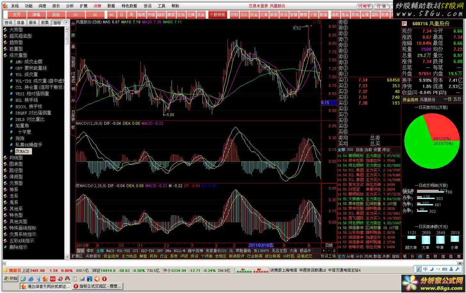This screenshot has width=466, height=293.
Task: Expand the 均线型 indicator category
Action: [16, 158]
